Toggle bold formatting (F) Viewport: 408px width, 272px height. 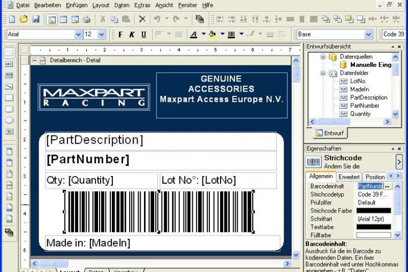(x=120, y=34)
